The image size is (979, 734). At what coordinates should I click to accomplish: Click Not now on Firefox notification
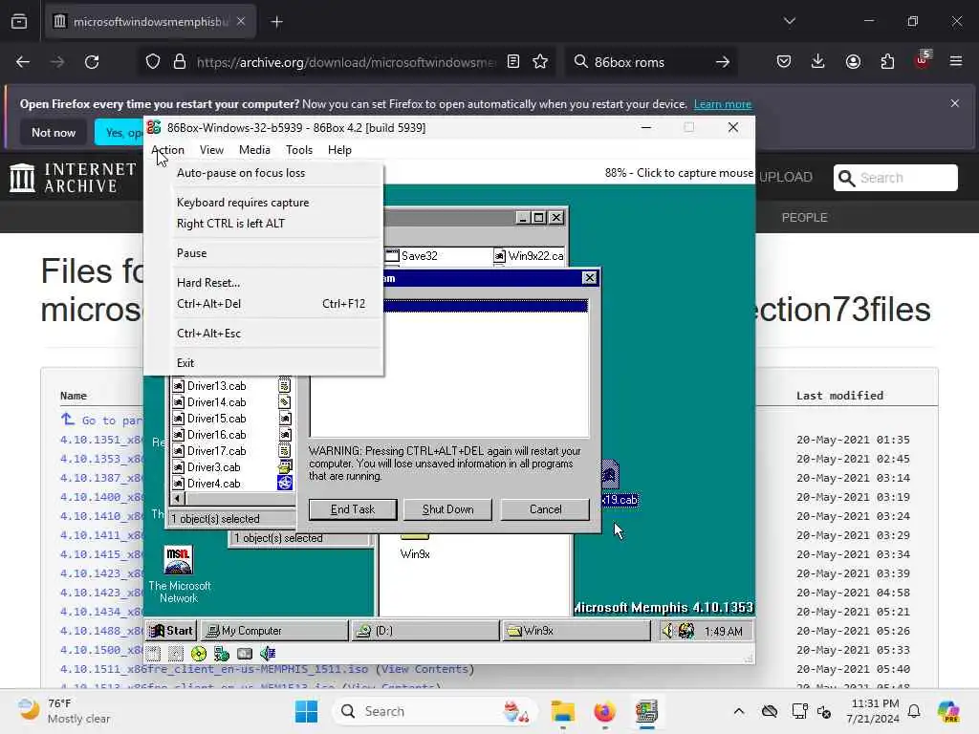[x=54, y=132]
